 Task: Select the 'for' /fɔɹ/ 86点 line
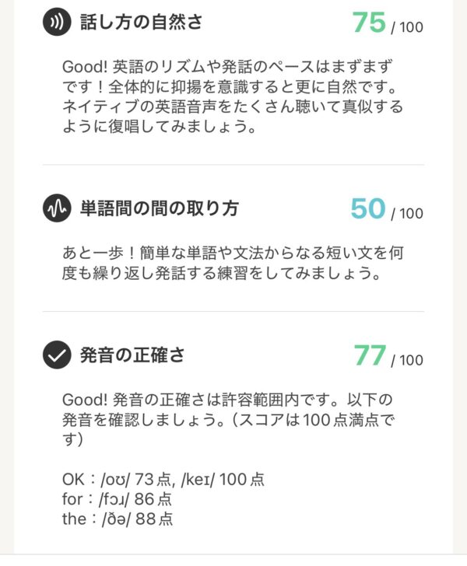click(117, 498)
